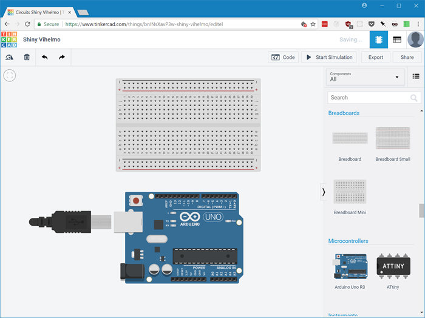This screenshot has height=318, width=425.
Task: Click the green extension icon
Action: [x=406, y=24]
